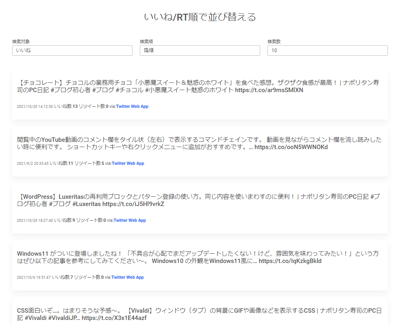
Task: Click the https://t.co/ooN5WWNOKd URL
Action: pyautogui.click(x=291, y=147)
